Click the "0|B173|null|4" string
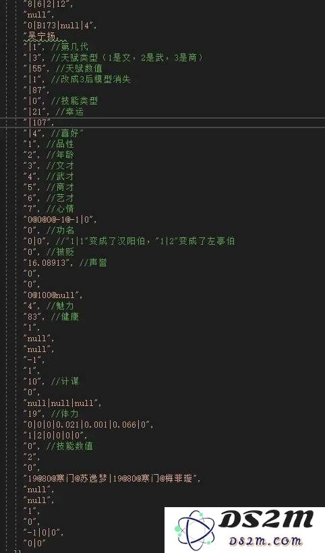 (x=59, y=26)
